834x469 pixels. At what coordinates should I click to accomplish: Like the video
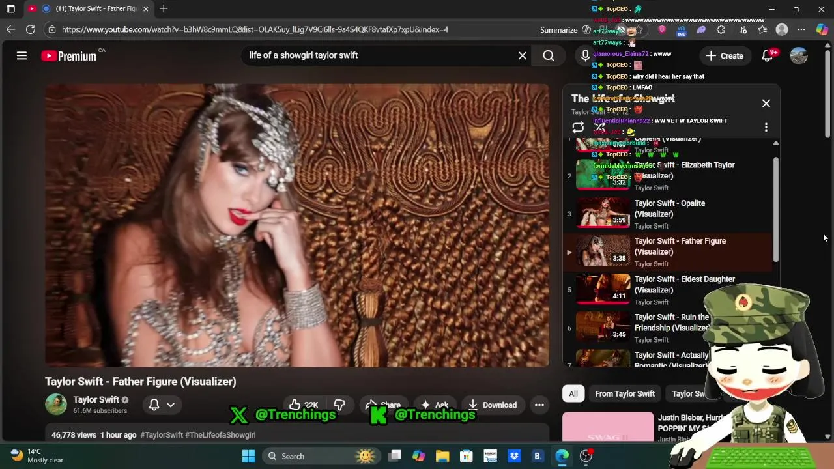pos(304,405)
